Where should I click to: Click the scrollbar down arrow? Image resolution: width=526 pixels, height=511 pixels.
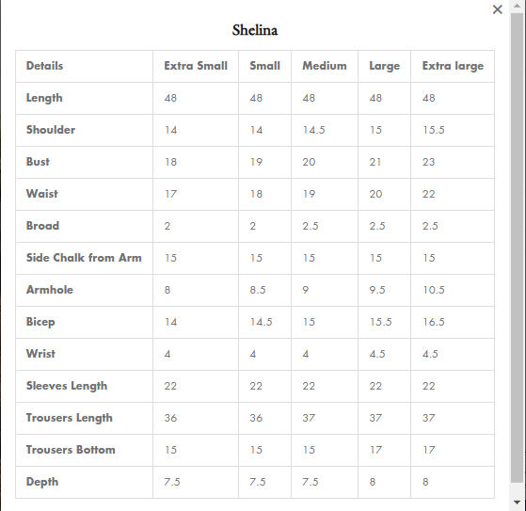coord(518,503)
